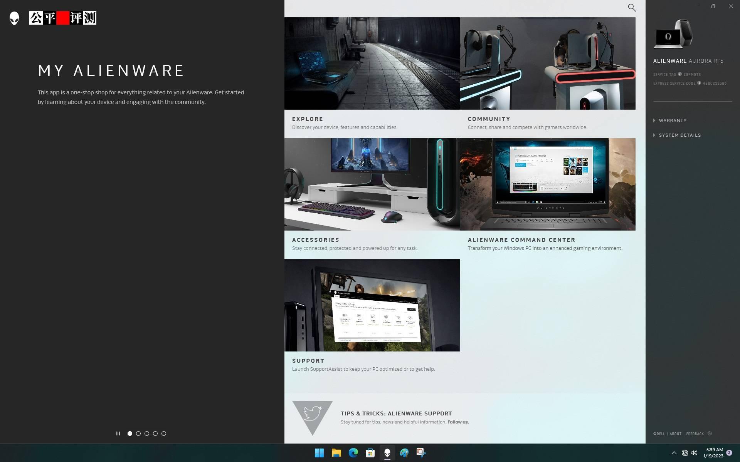Open the Alienware app icon on the taskbar
The height and width of the screenshot is (462, 740).
(387, 453)
